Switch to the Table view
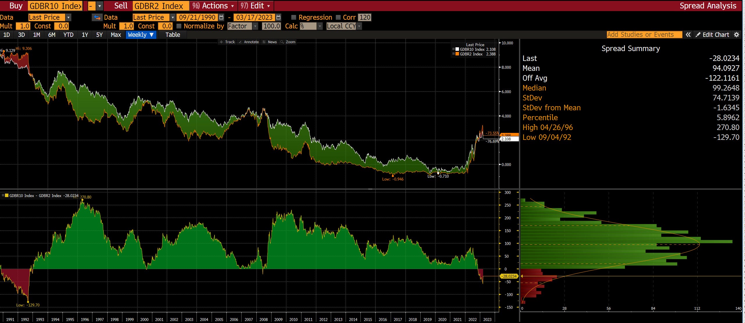Viewport: 745px width, 323px height. [x=173, y=35]
